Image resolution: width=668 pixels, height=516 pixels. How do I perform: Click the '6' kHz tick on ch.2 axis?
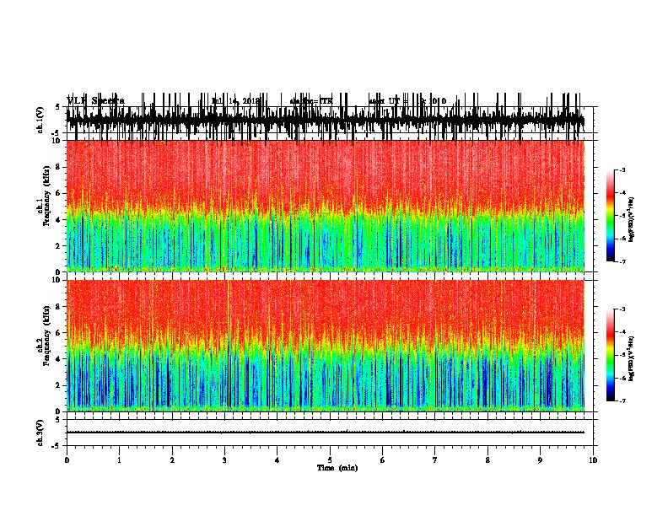coord(58,333)
